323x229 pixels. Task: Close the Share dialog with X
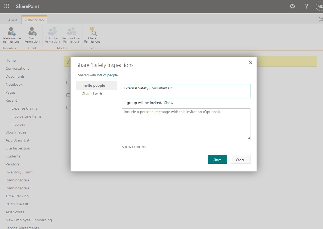tap(250, 63)
